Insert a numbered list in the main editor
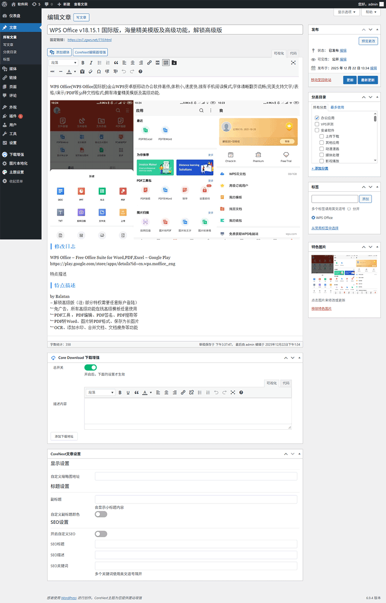Viewport: 386px width, 603px height. [x=108, y=63]
